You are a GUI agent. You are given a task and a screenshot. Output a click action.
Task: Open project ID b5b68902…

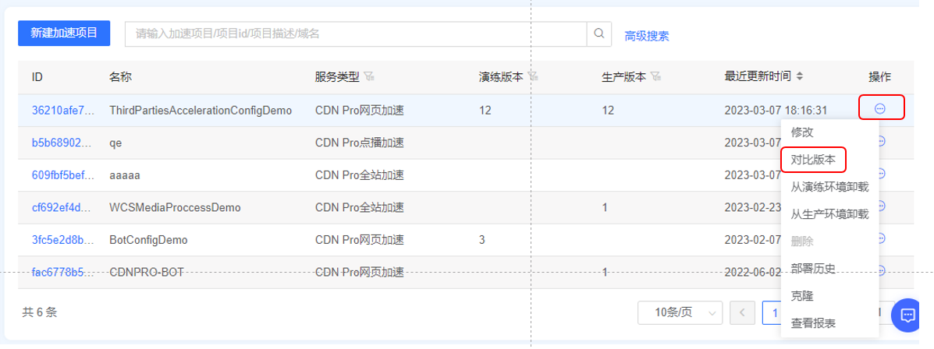(x=62, y=143)
